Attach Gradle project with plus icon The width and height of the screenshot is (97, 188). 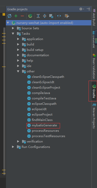[x=16, y=16]
